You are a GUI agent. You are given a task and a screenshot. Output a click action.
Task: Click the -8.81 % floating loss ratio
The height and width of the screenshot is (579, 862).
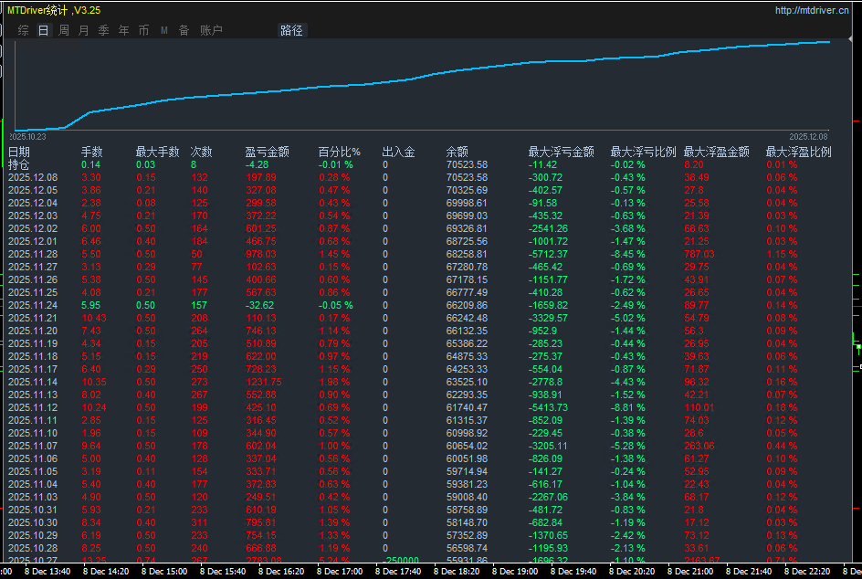pyautogui.click(x=628, y=407)
